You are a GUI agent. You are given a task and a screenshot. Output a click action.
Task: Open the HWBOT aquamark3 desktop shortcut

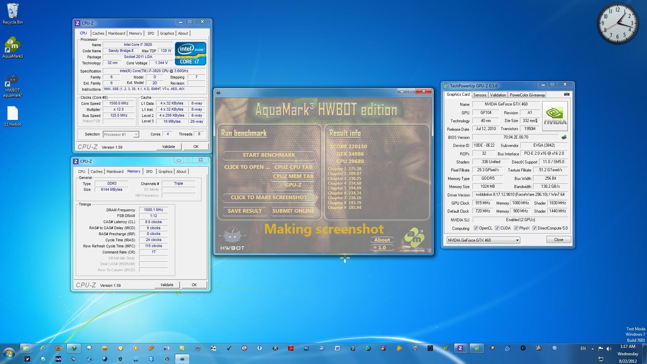pos(12,86)
